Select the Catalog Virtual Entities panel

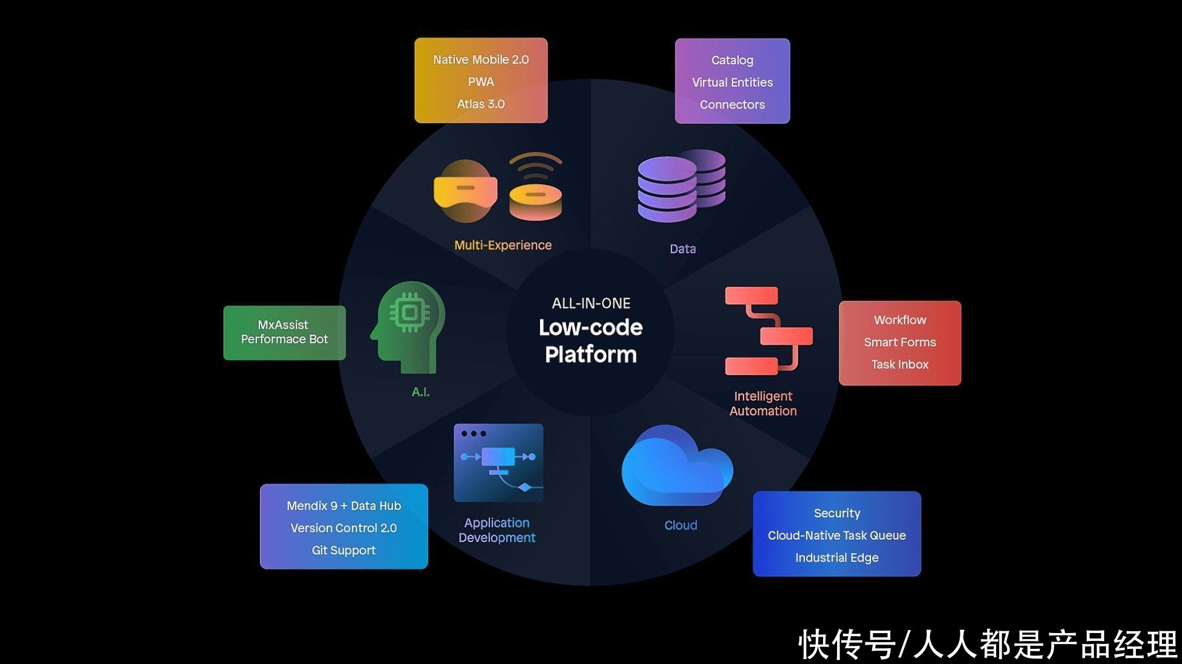tap(731, 82)
